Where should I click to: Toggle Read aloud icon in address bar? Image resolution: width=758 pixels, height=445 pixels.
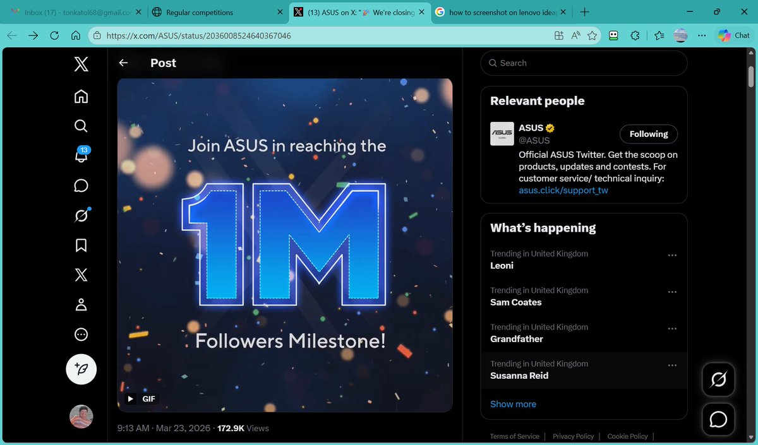575,36
